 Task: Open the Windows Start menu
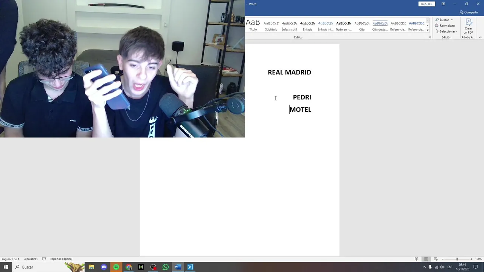click(x=6, y=267)
